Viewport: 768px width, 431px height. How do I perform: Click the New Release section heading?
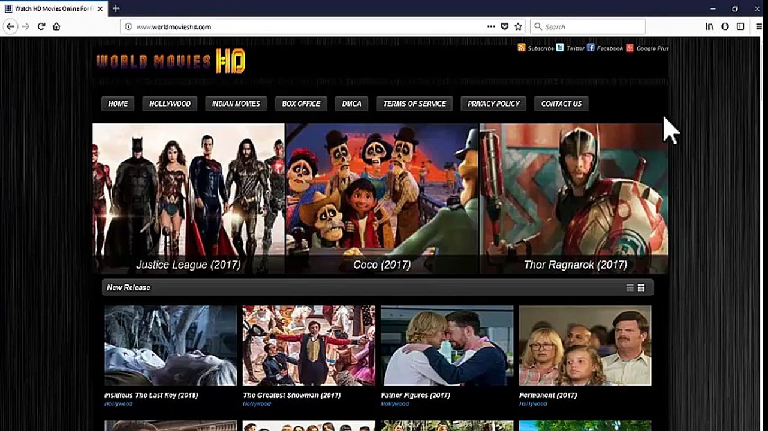[x=128, y=288]
